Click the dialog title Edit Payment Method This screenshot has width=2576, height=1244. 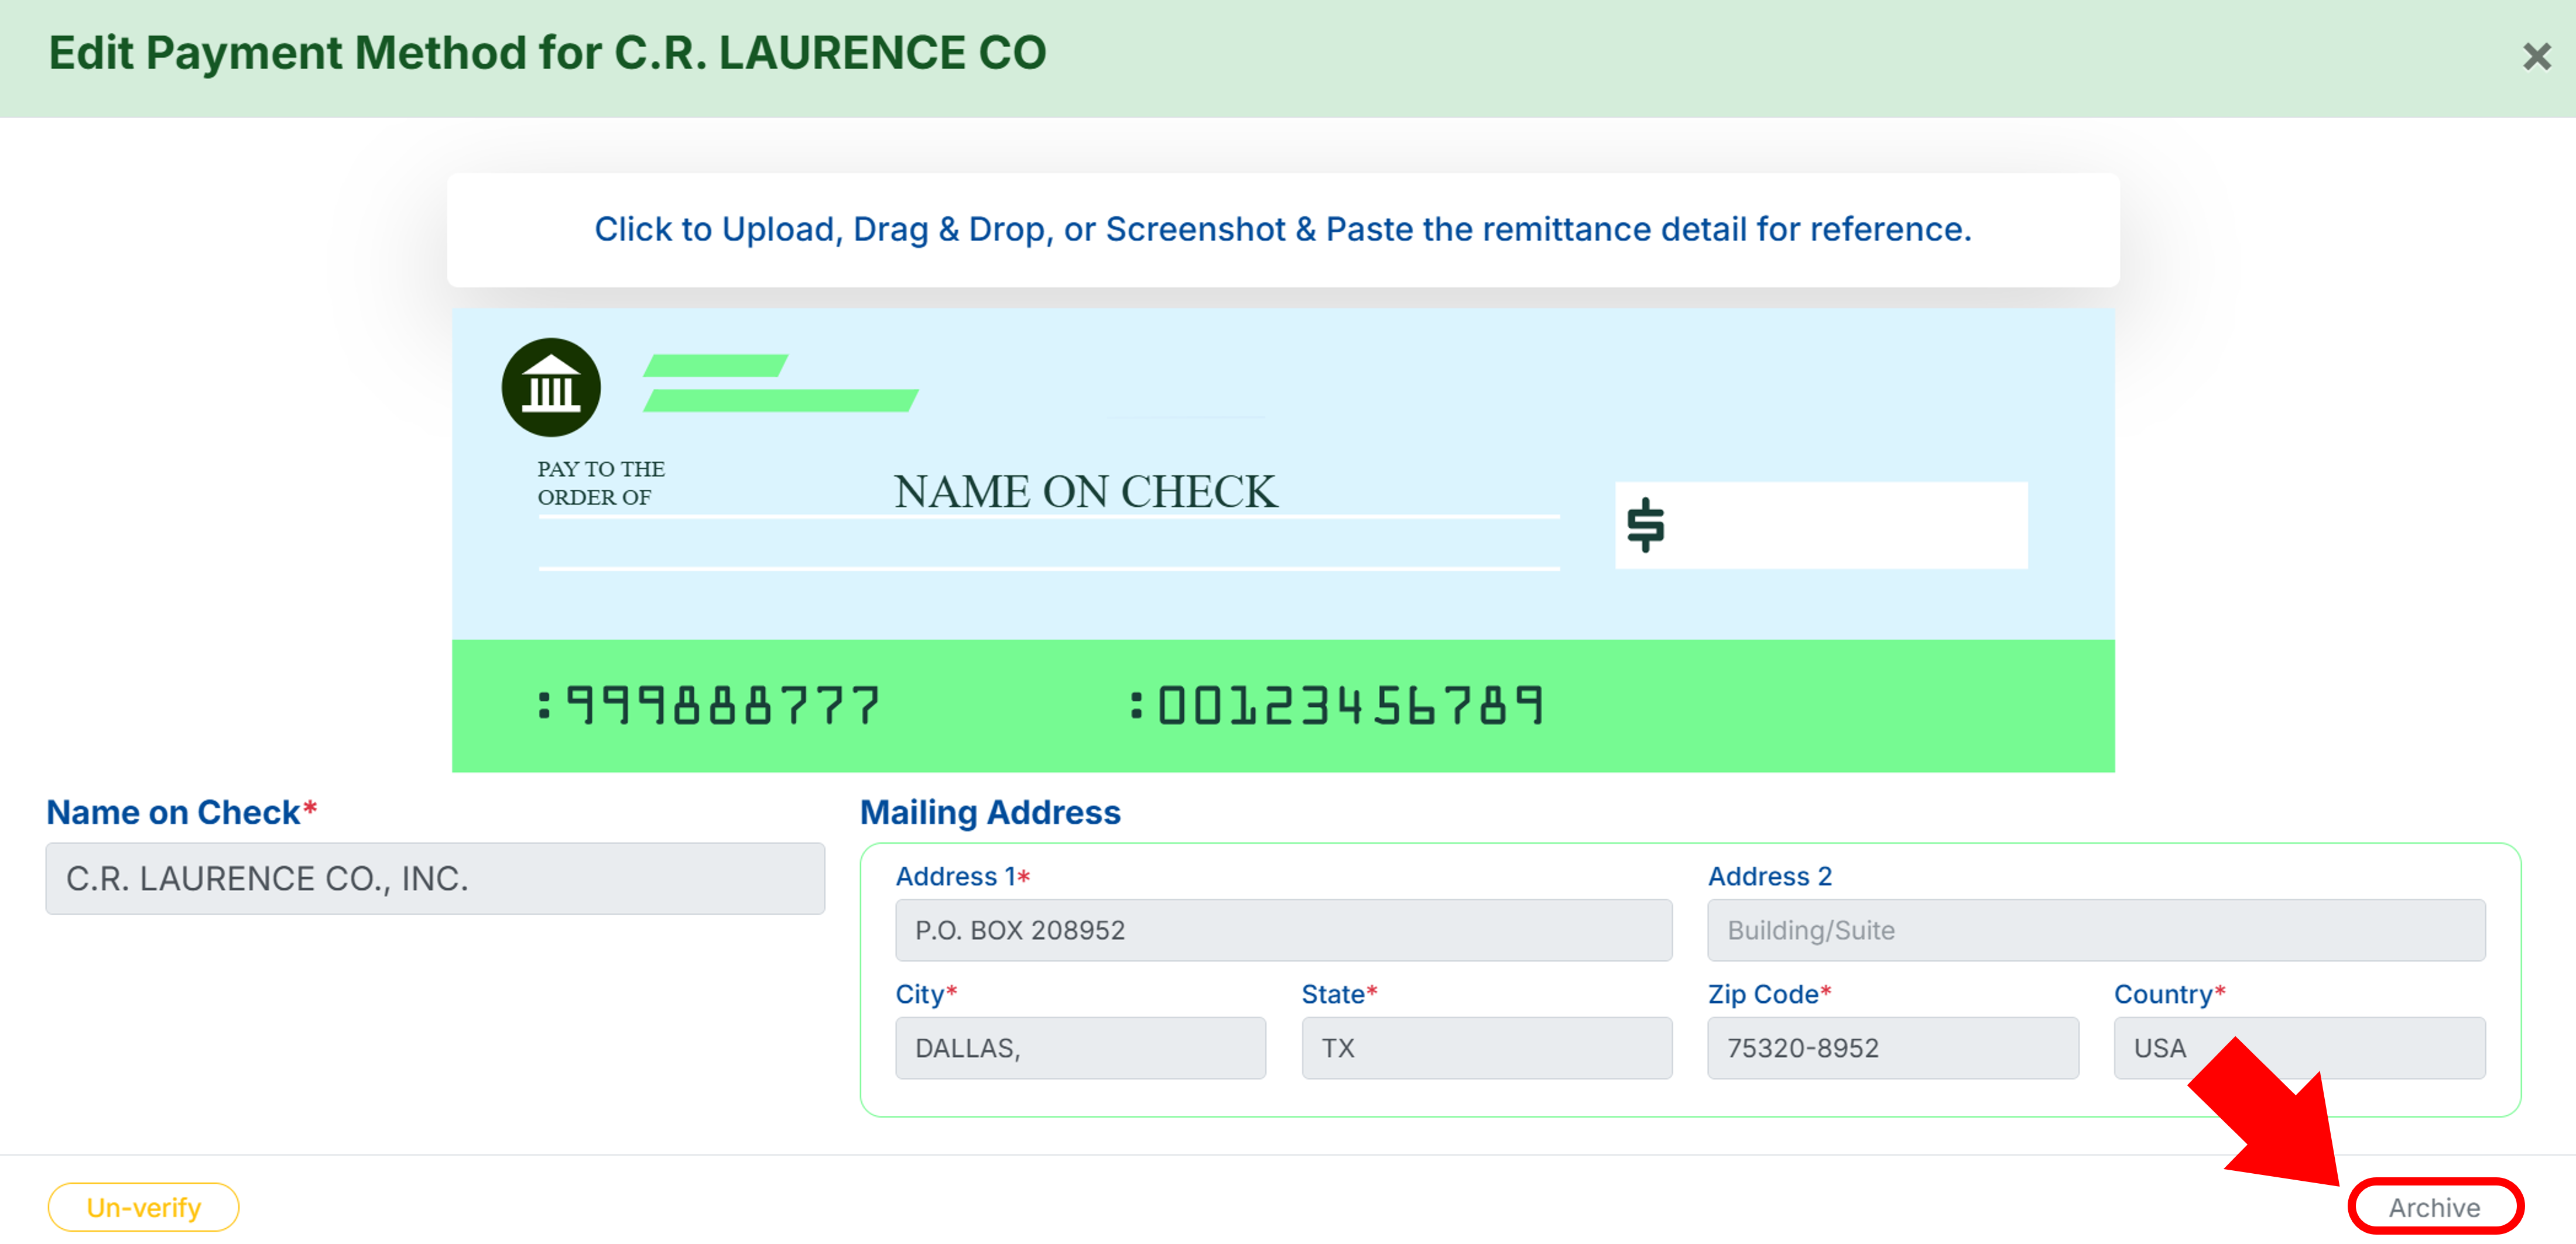coord(547,53)
